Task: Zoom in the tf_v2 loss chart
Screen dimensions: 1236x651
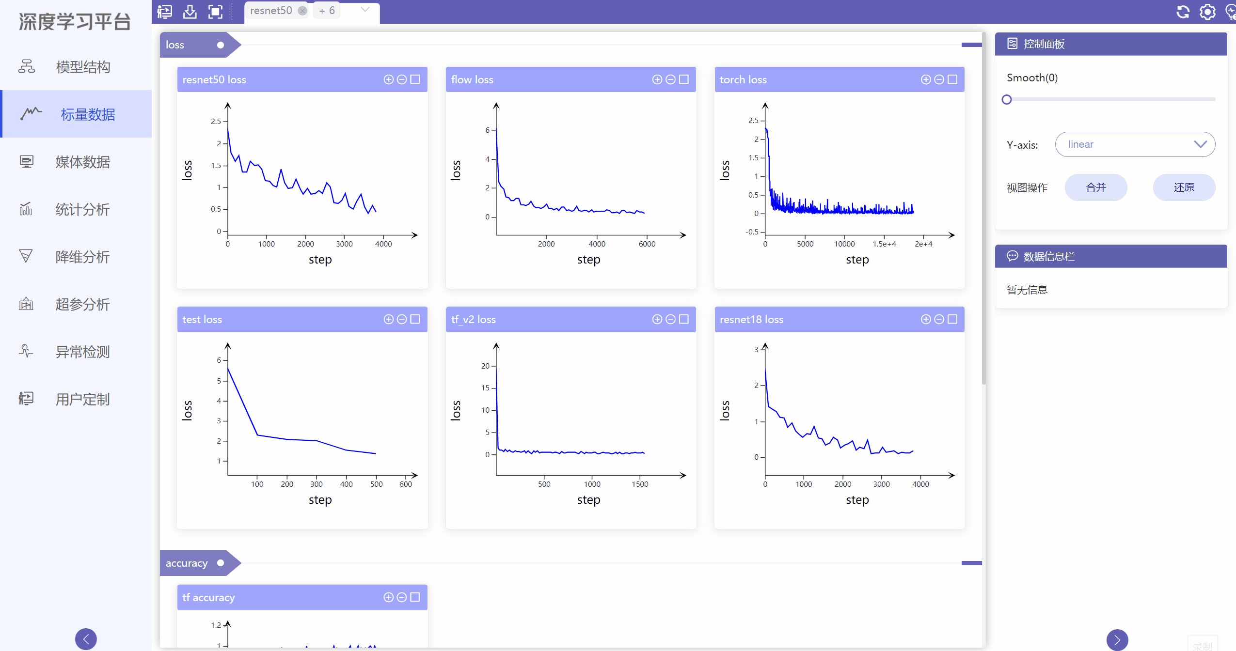Action: click(657, 319)
